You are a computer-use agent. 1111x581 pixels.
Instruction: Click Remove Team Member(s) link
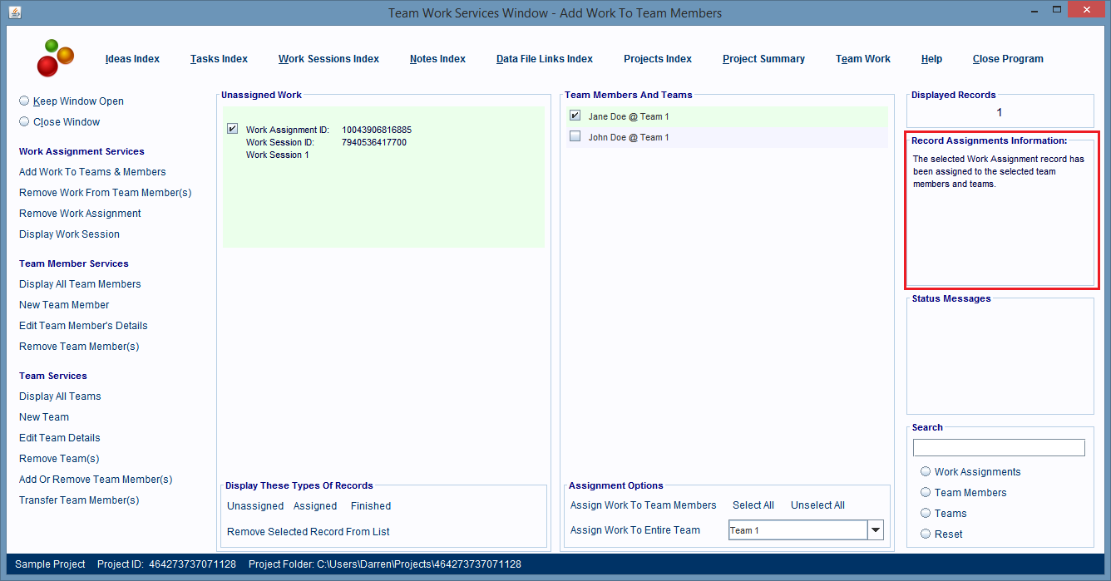coord(79,347)
